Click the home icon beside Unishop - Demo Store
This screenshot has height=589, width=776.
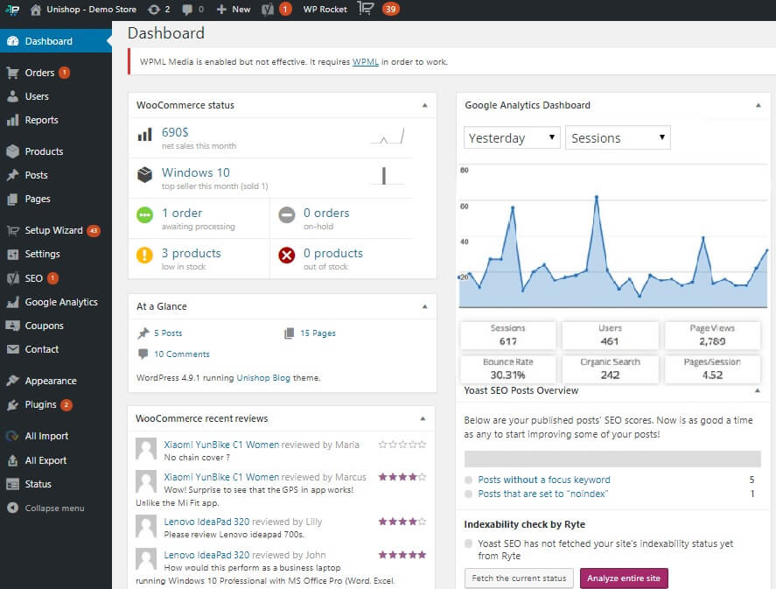pyautogui.click(x=36, y=9)
